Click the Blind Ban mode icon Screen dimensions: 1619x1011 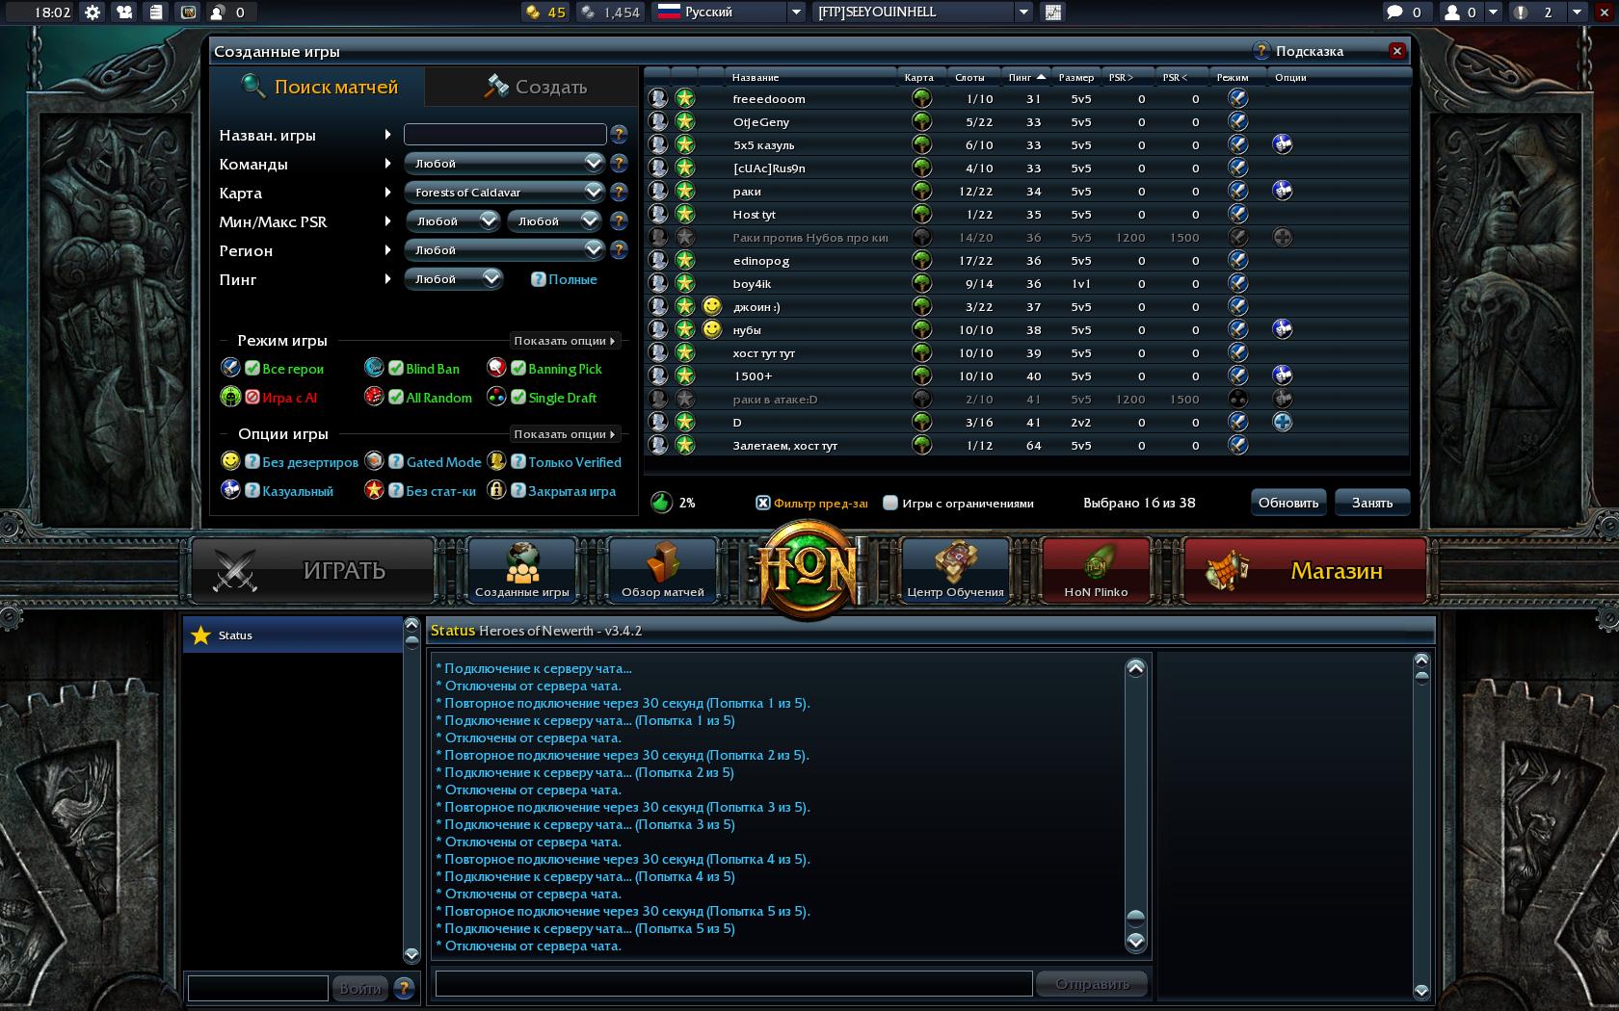click(374, 368)
